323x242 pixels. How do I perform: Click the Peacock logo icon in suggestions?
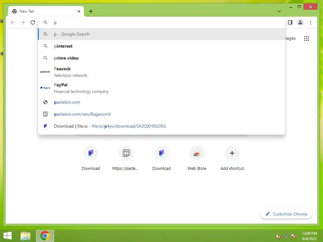tap(45, 72)
